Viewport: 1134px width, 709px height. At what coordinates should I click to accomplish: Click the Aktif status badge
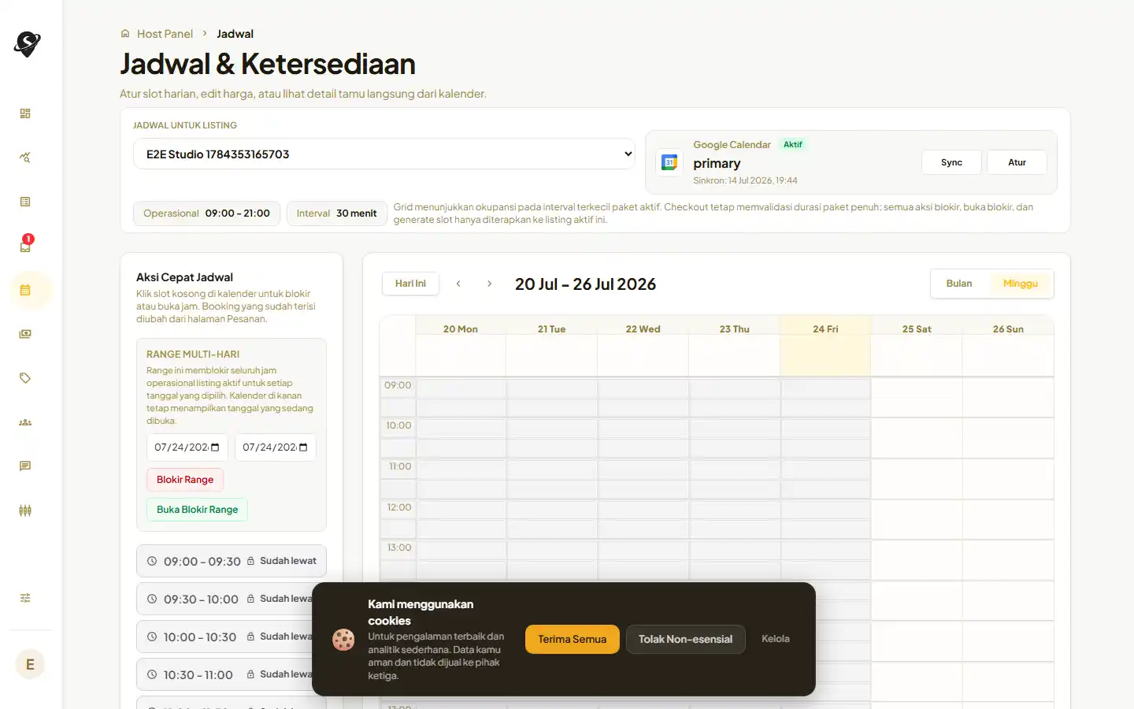pyautogui.click(x=792, y=144)
